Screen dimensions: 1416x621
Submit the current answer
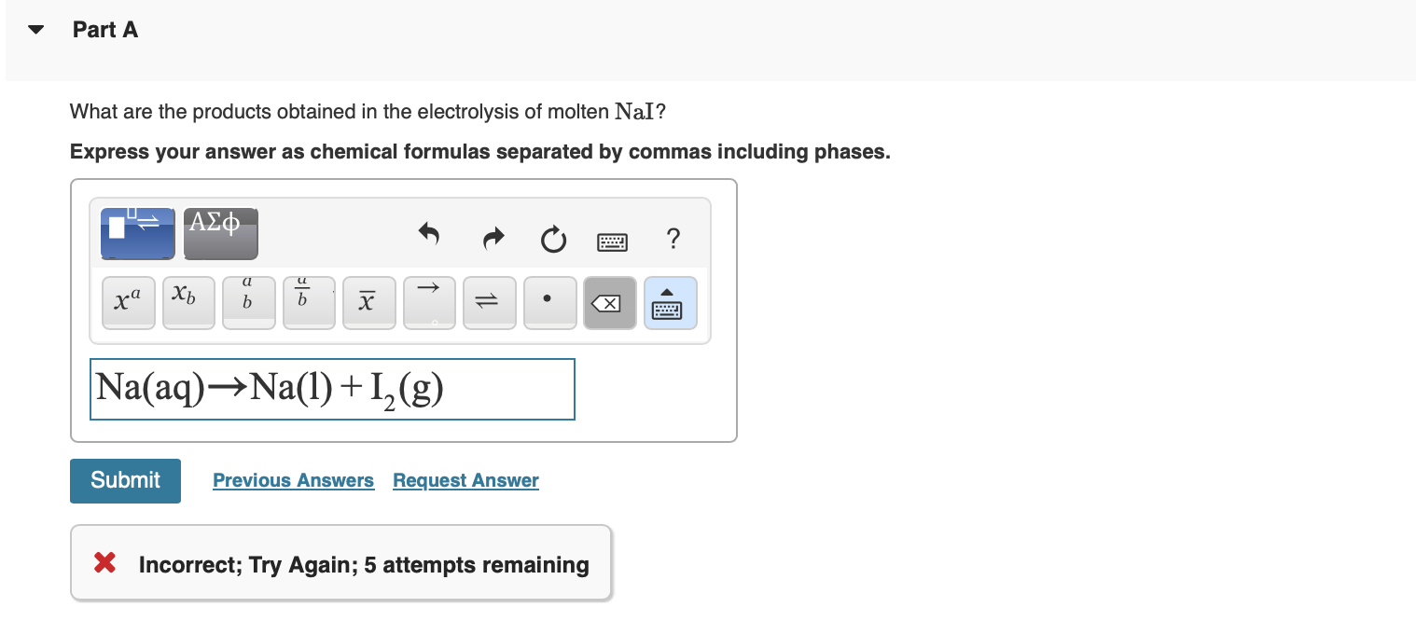[x=125, y=480]
